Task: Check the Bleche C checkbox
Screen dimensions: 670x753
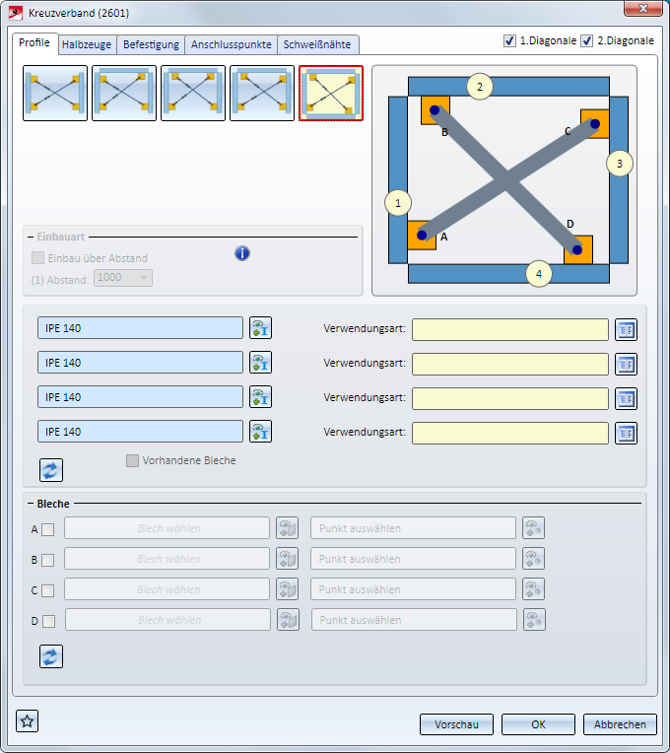Action: 47,590
